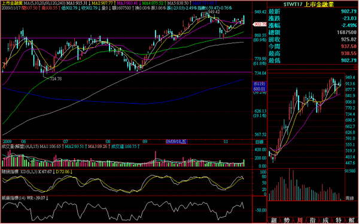
Task: Click the 漲跌 -23.03 quote value
Action: pos(349,19)
